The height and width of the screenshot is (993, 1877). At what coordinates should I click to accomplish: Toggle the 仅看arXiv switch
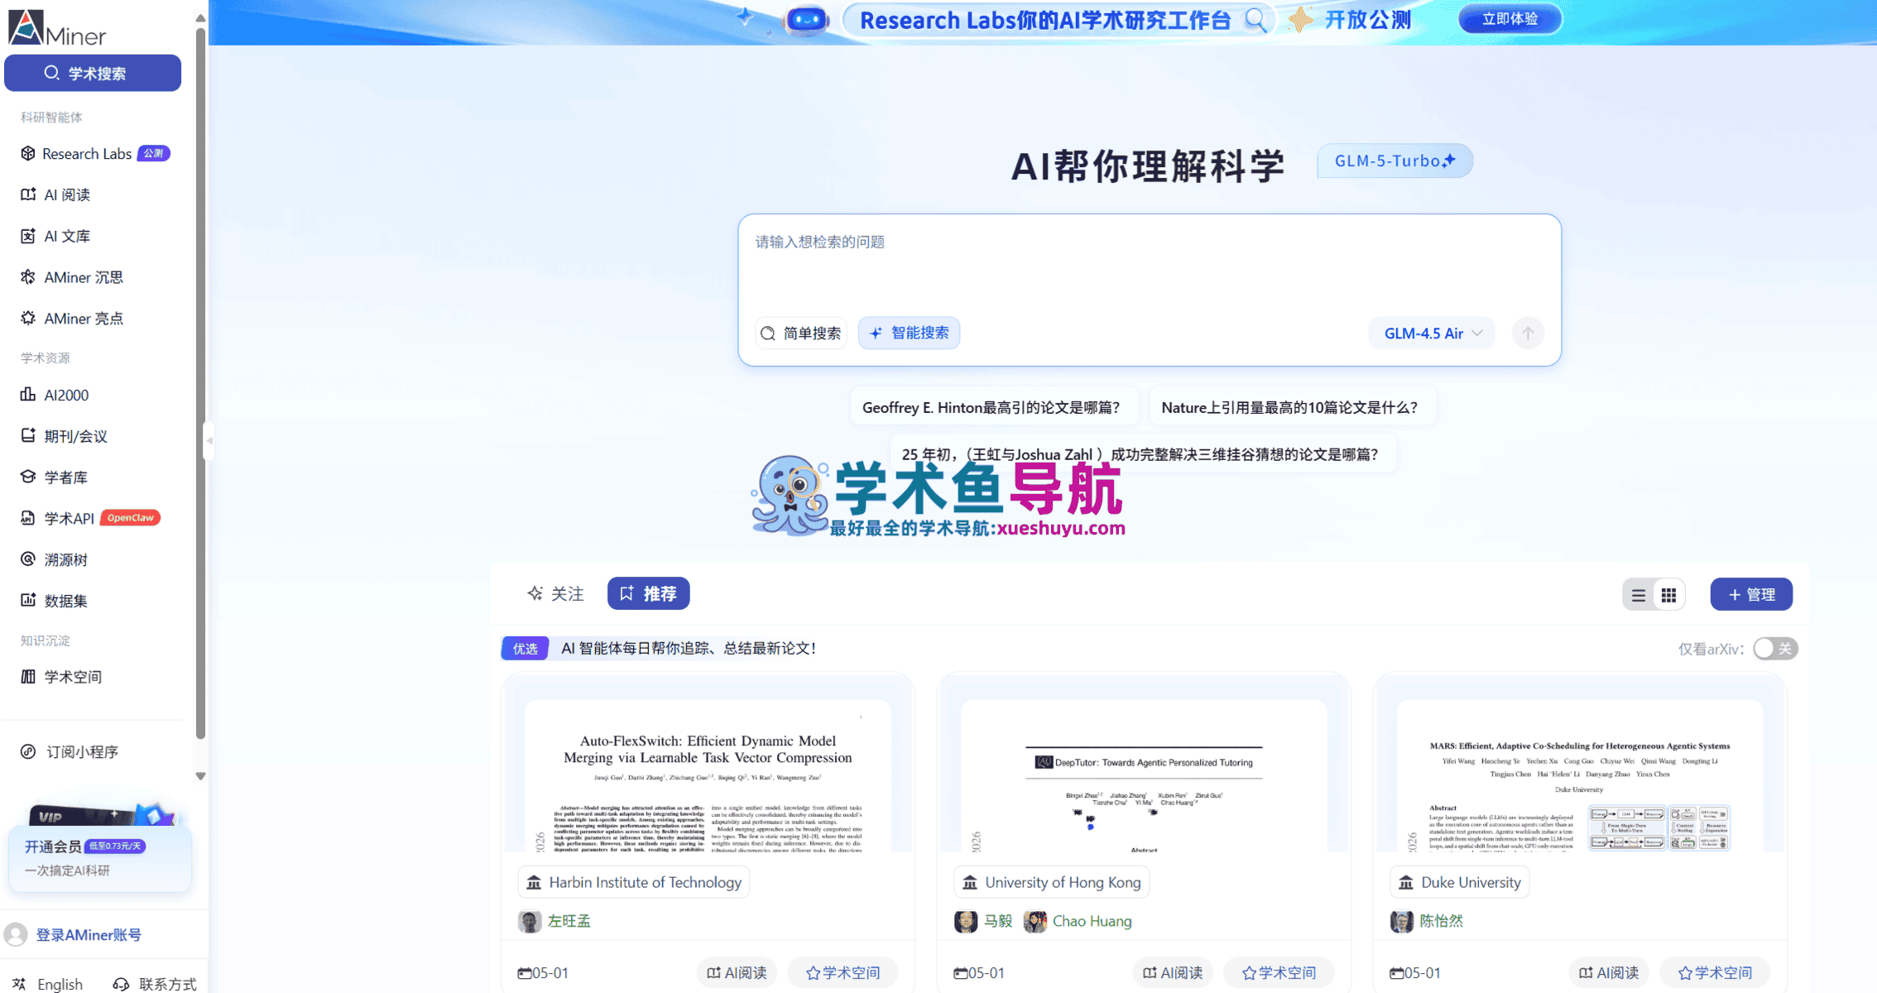point(1775,649)
